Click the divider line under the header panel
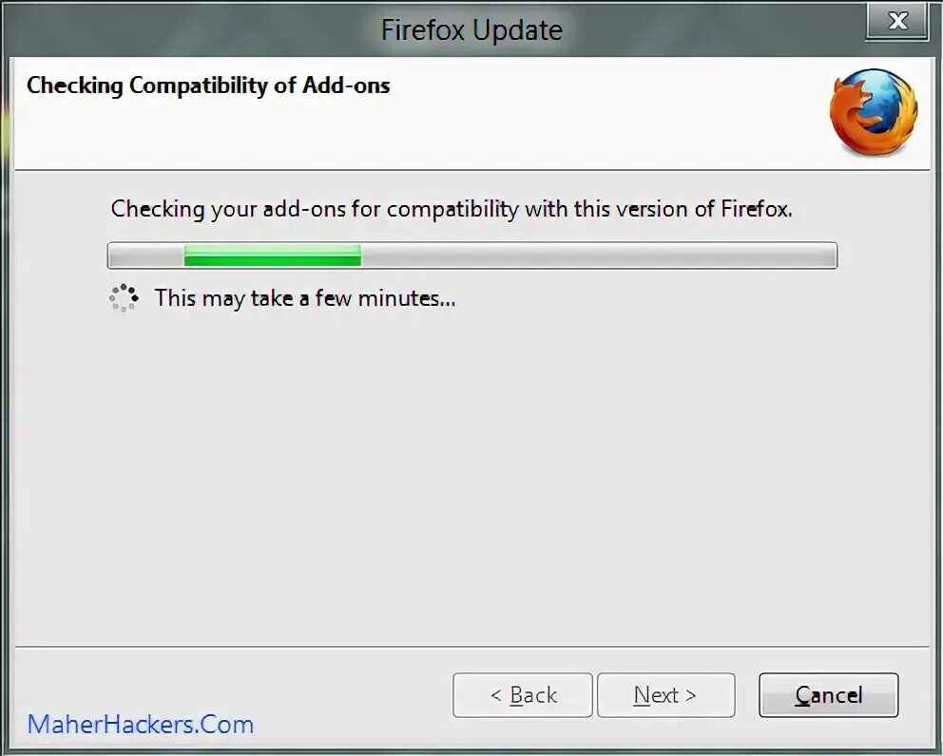This screenshot has height=756, width=943. 472,170
